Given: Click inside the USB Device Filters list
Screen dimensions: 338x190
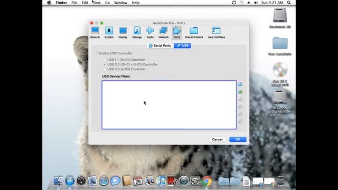Looking at the screenshot, I should click(x=169, y=105).
